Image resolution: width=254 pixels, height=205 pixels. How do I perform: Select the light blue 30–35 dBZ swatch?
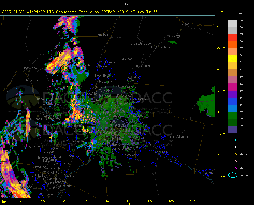[233, 108]
